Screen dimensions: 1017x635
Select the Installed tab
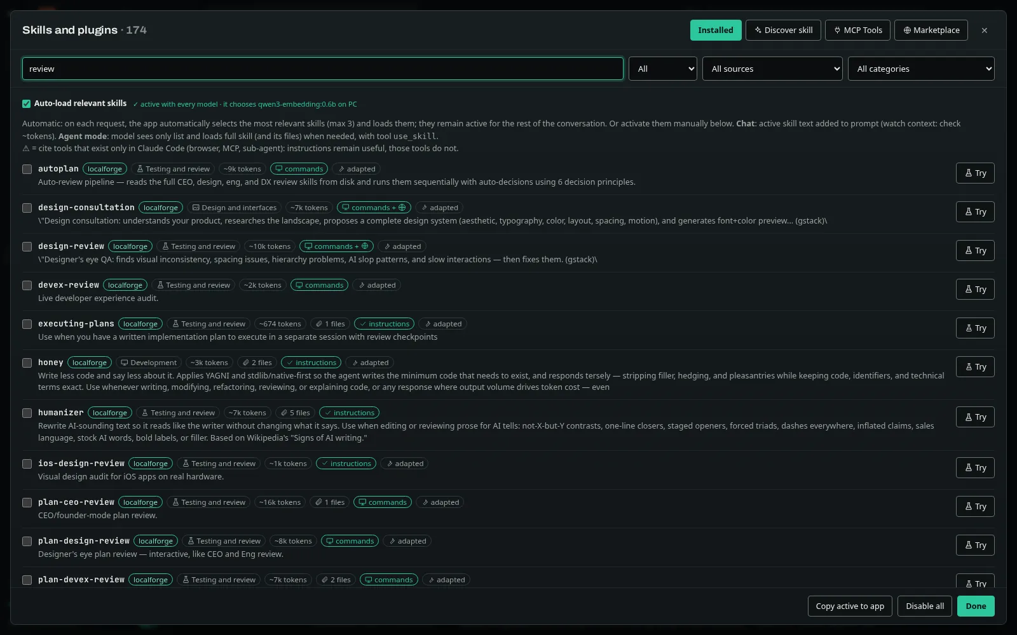716,30
